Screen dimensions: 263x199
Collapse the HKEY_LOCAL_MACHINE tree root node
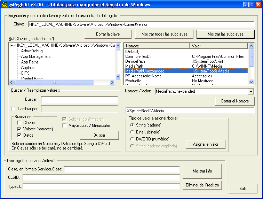click(11, 45)
